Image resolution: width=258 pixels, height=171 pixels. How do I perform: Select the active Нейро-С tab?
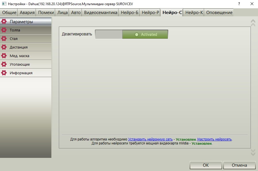(x=172, y=13)
